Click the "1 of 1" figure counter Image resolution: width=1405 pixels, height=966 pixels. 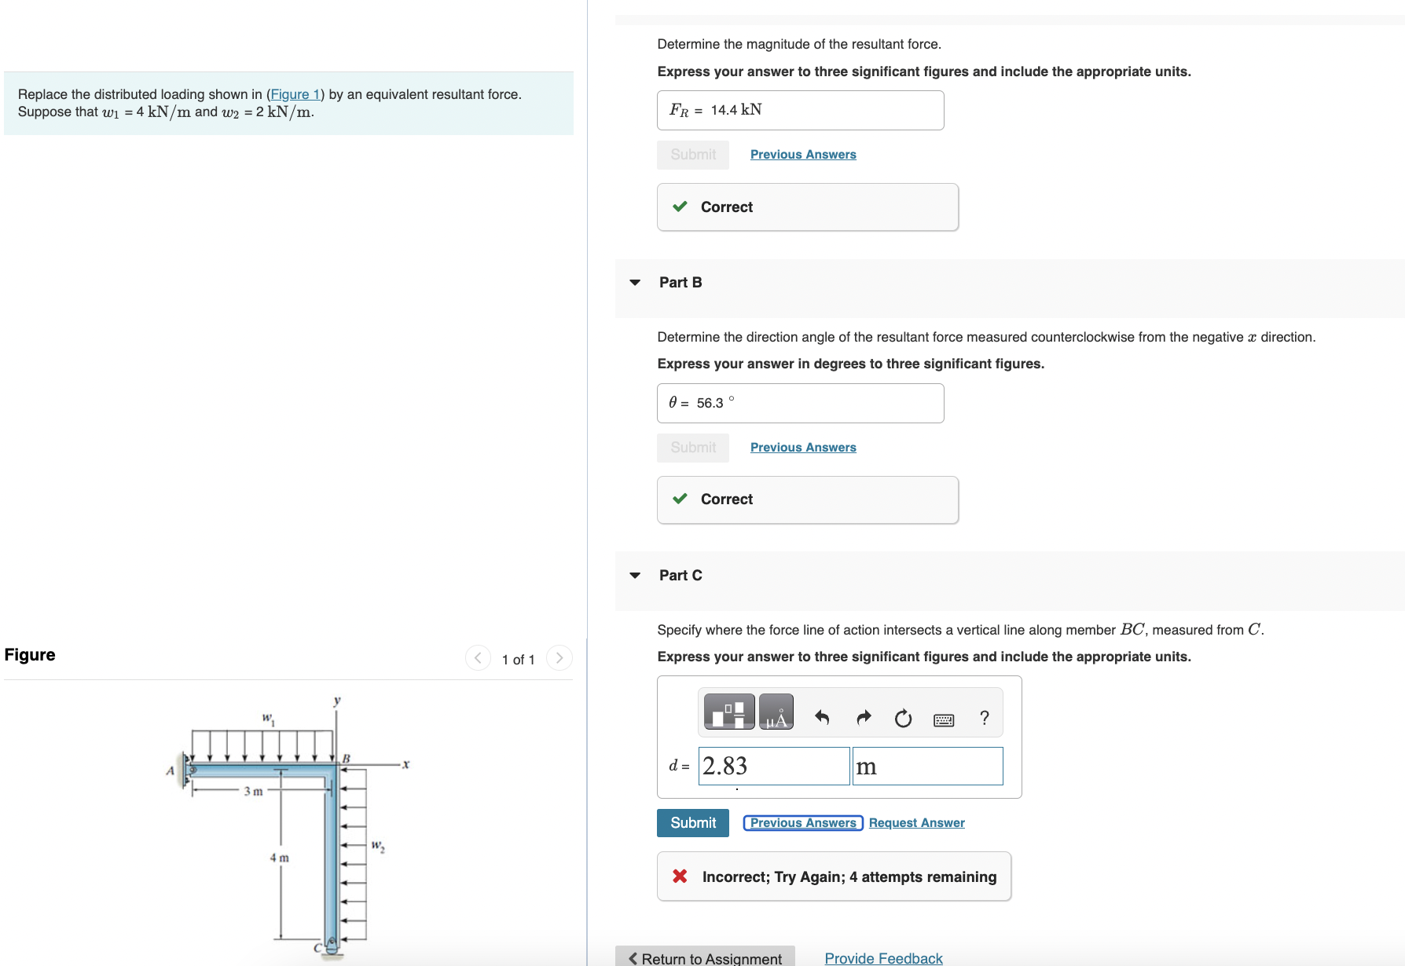coord(519,660)
